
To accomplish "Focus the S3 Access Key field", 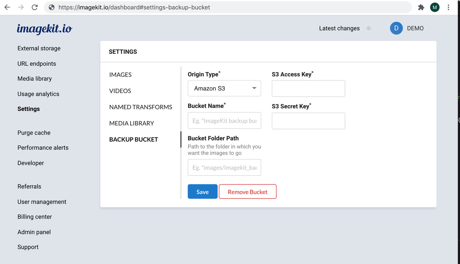I will [308, 88].
